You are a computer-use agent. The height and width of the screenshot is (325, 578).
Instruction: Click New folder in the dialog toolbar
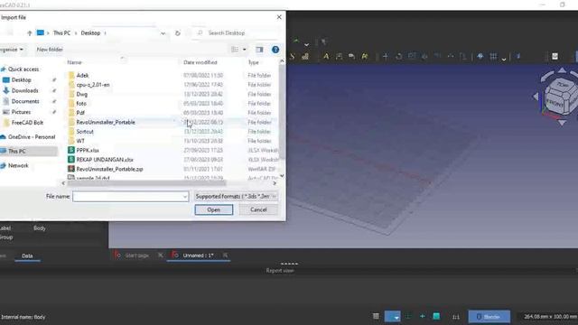pos(50,50)
